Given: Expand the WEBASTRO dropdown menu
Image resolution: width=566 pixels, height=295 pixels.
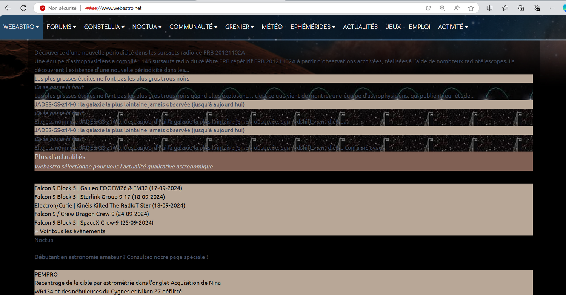Looking at the screenshot, I should (x=22, y=27).
